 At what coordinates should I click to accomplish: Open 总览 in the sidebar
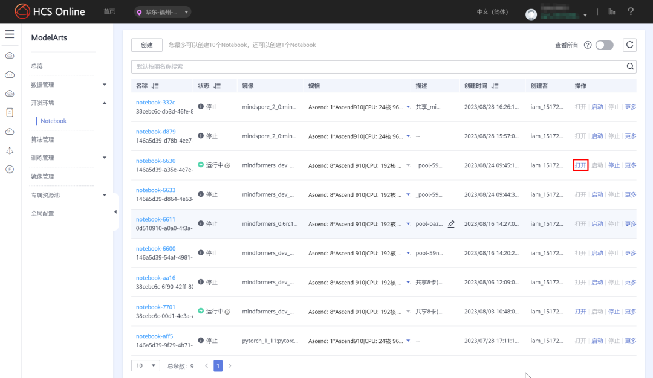pos(37,66)
